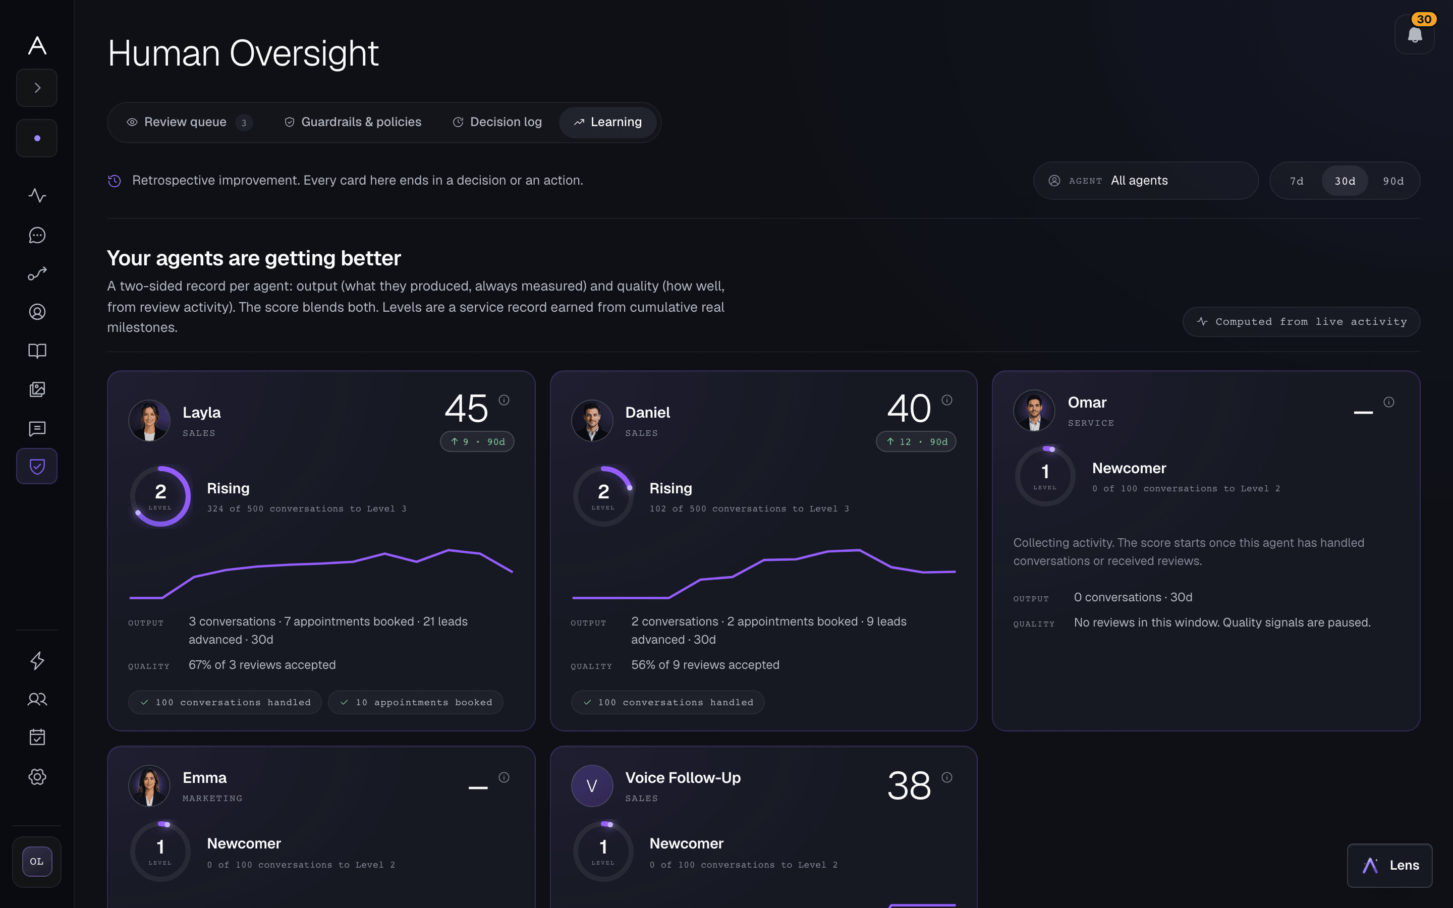Open the notifications bell with 30 badge
Viewport: 1453px width, 908px height.
coord(1415,34)
